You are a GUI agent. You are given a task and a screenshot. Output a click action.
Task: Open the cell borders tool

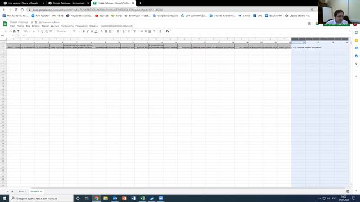click(106, 31)
